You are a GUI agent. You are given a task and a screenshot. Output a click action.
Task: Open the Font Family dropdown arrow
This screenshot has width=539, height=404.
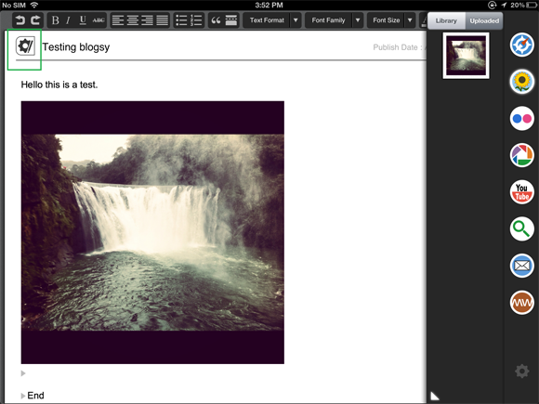358,20
